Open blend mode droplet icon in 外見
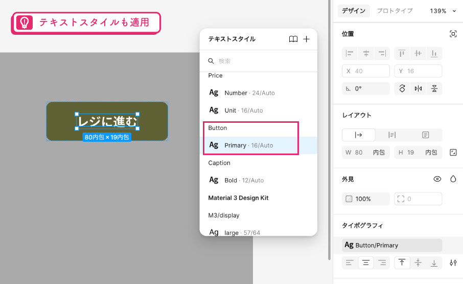Viewport: 463px width, 284px height. click(453, 179)
